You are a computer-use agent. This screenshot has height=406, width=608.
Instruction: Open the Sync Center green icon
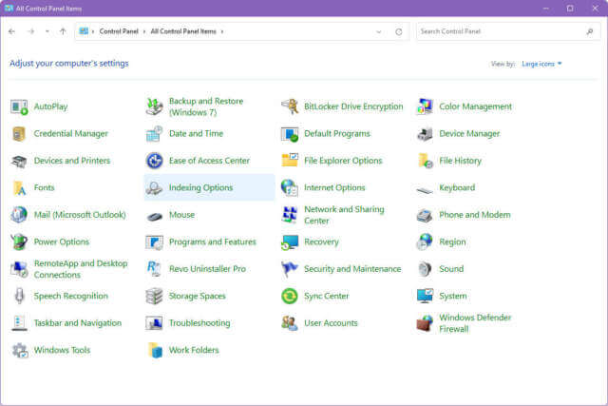coord(290,296)
